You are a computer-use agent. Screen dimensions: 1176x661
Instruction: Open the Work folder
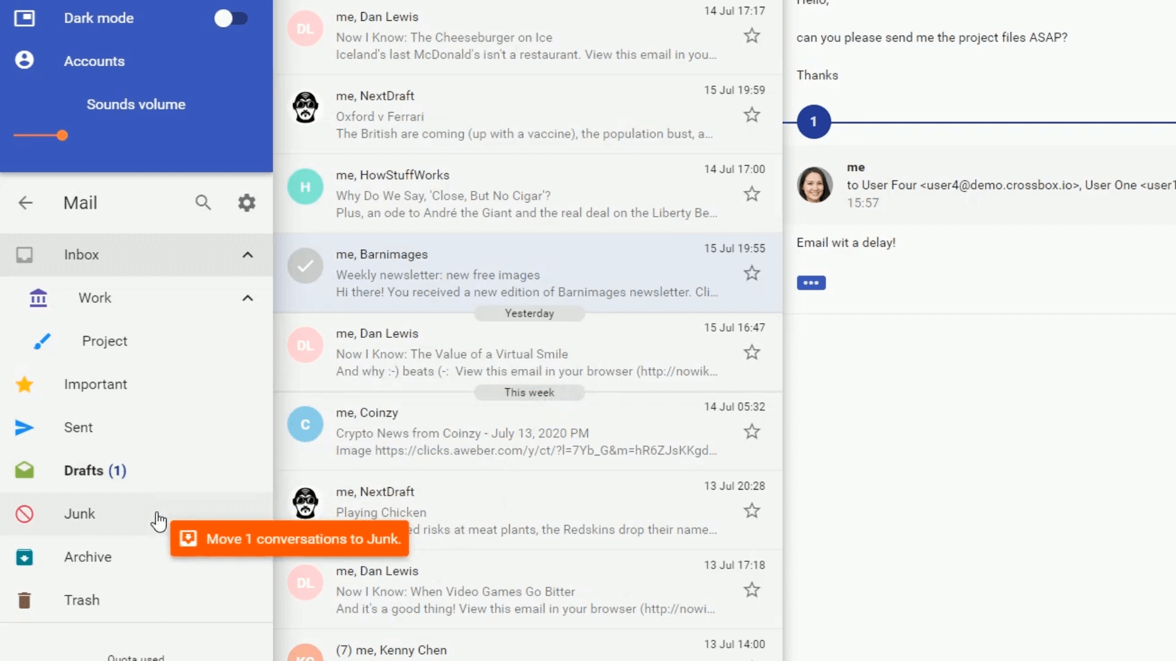[x=136, y=298]
